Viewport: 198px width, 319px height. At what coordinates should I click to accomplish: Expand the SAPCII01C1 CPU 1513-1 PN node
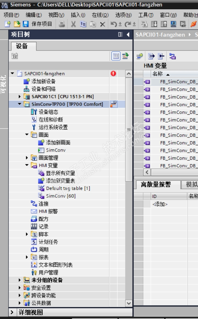coord(20,97)
